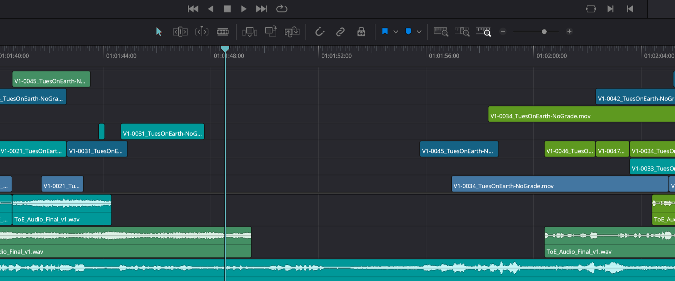Screen dimensions: 675x281
Task: Toggle linked selection
Action: click(340, 32)
